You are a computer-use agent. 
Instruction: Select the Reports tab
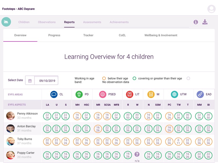69,22
